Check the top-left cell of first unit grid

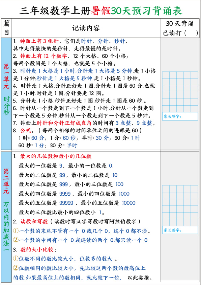coord(166,75)
